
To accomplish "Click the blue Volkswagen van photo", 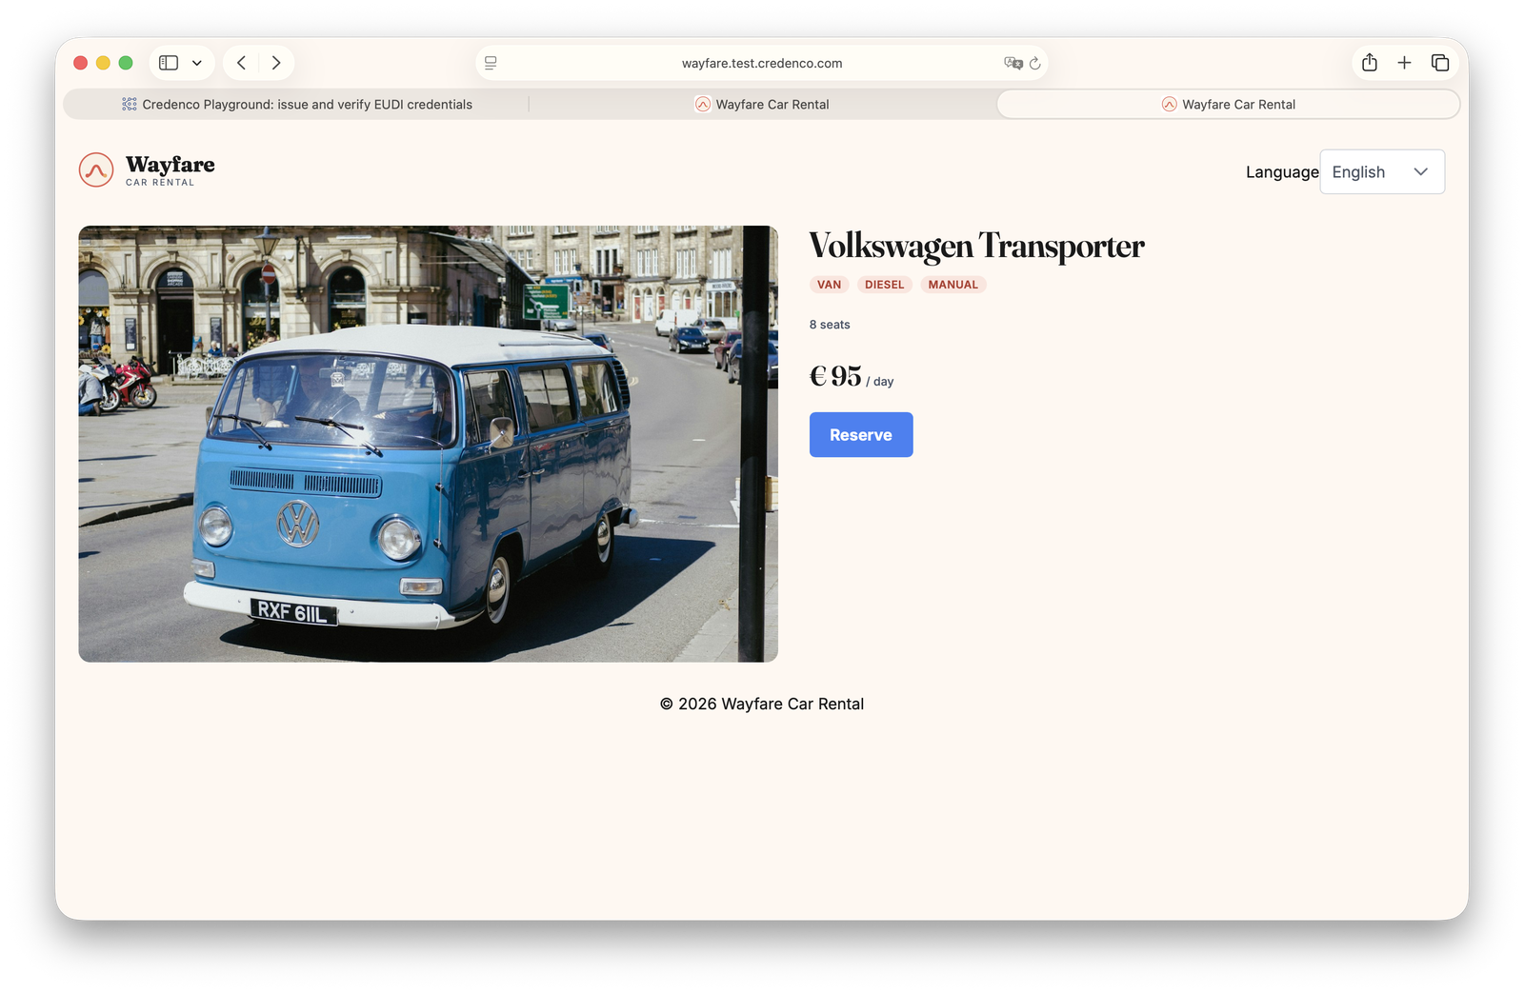I will coord(428,444).
